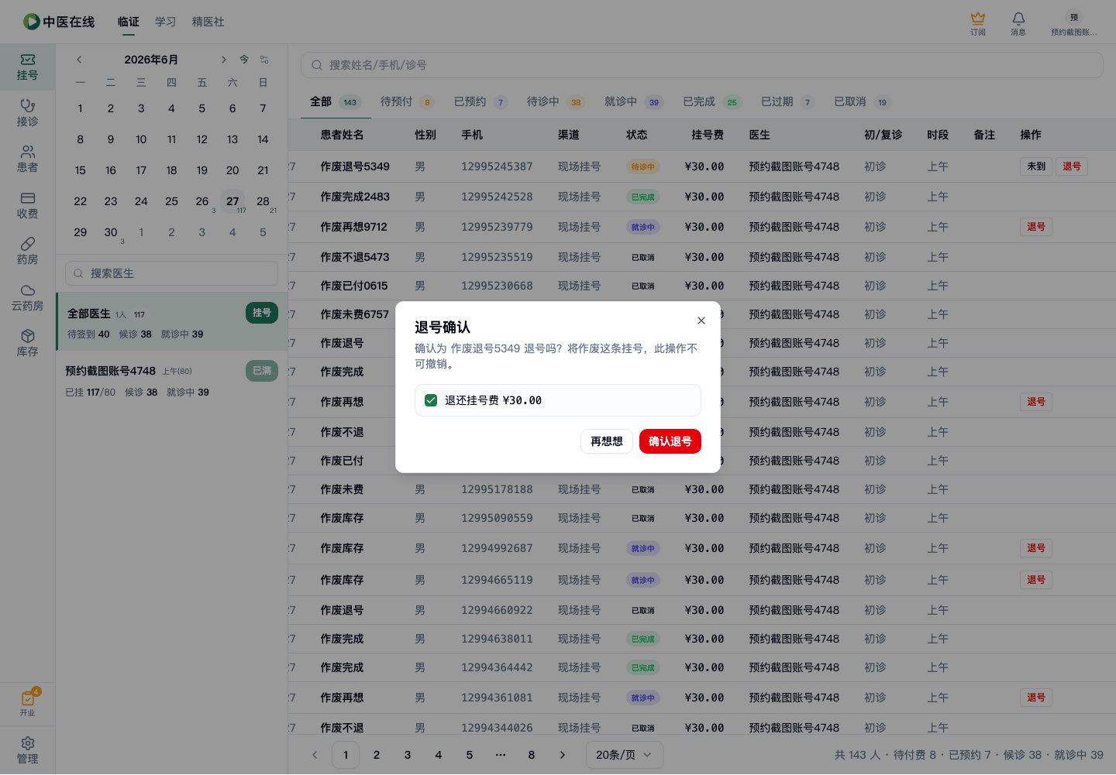Select the 已过期 status tab
The height and width of the screenshot is (775, 1116).
pyautogui.click(x=787, y=101)
